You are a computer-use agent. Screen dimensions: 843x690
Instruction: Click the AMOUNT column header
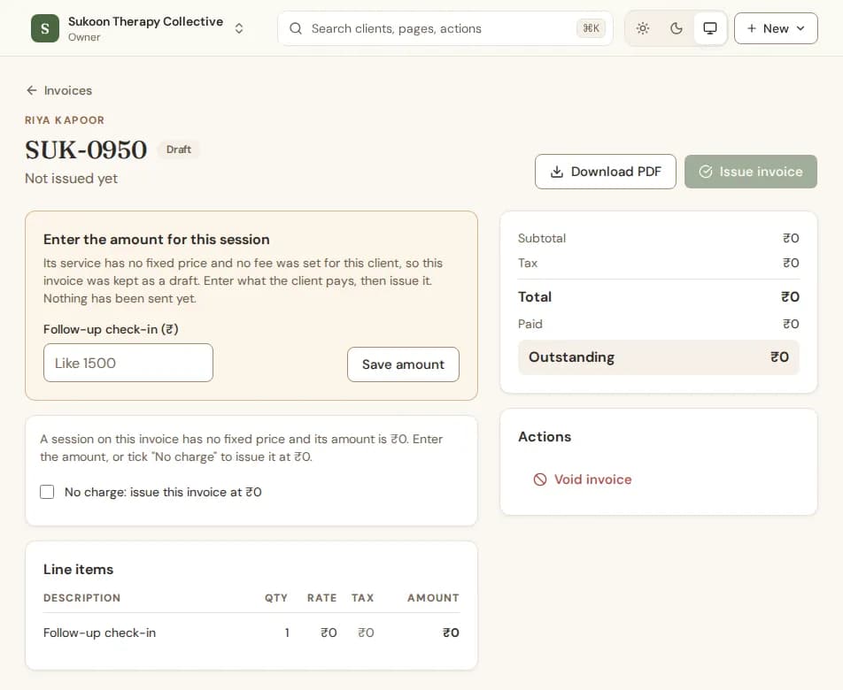pyautogui.click(x=433, y=598)
